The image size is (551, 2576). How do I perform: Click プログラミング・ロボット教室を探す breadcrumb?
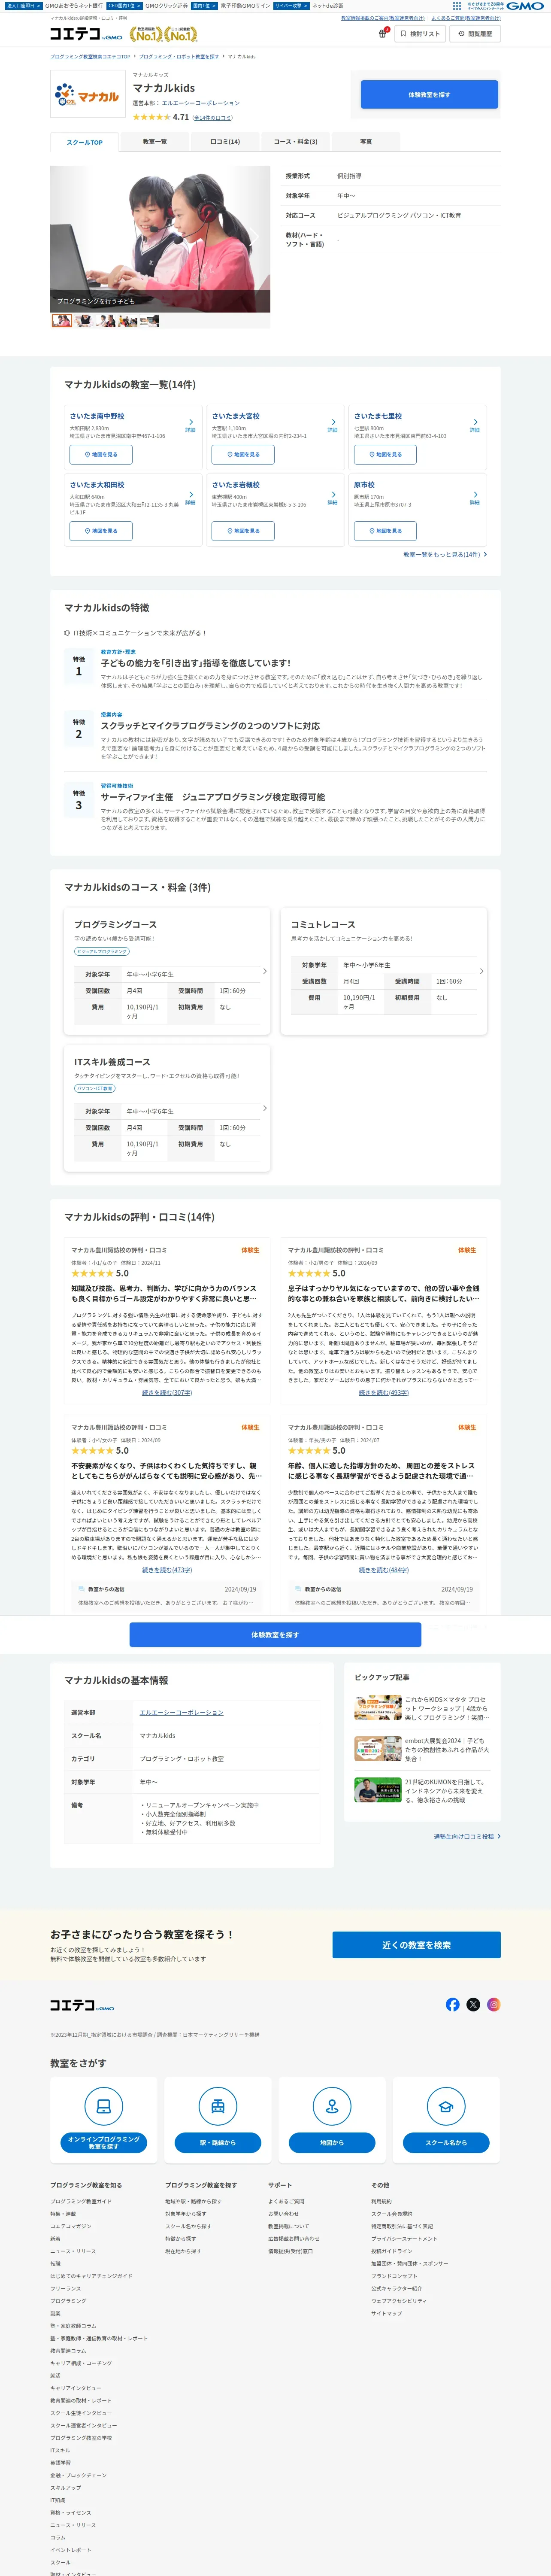coord(178,57)
